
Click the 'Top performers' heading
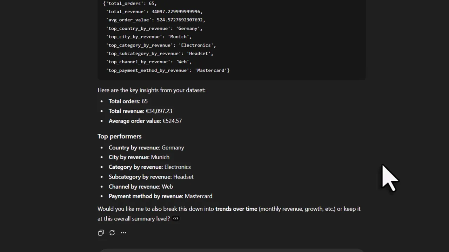click(x=119, y=136)
